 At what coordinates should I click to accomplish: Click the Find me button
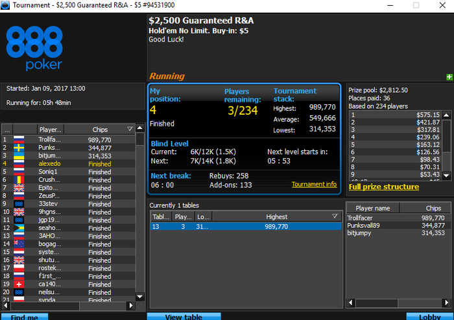click(25, 317)
